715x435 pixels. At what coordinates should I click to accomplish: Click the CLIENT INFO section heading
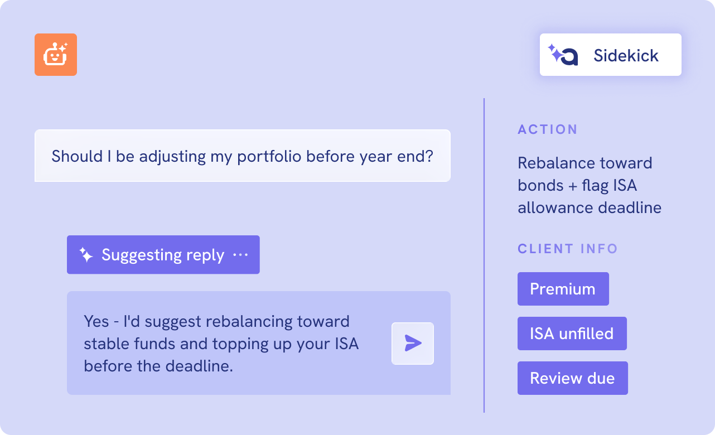pyautogui.click(x=568, y=249)
